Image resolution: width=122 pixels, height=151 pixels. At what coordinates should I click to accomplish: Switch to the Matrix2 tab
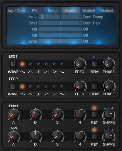pos(89,11)
